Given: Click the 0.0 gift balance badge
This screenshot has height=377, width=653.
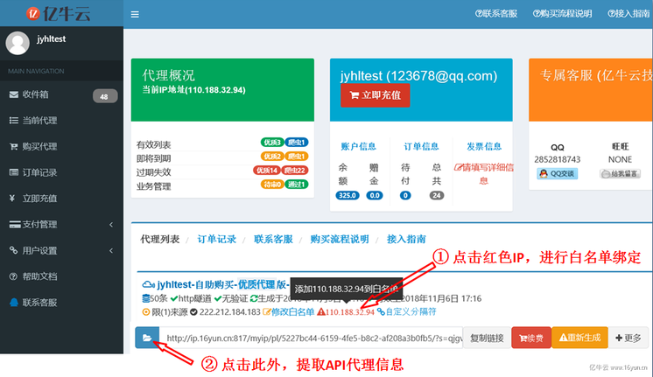Looking at the screenshot, I should (375, 195).
